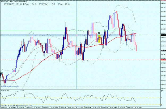Viewport: 166px width, 109px height.
Task: Select the green horizontal resistance line
Action: point(68,30)
